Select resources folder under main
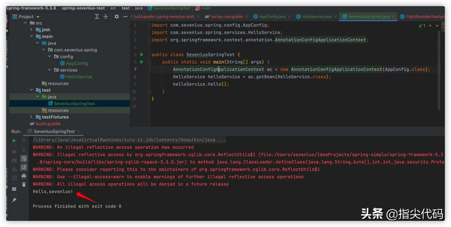The height and width of the screenshot is (227, 451). [x=55, y=83]
